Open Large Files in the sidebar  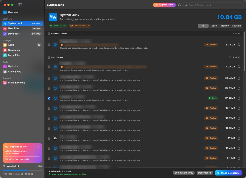point(22,55)
